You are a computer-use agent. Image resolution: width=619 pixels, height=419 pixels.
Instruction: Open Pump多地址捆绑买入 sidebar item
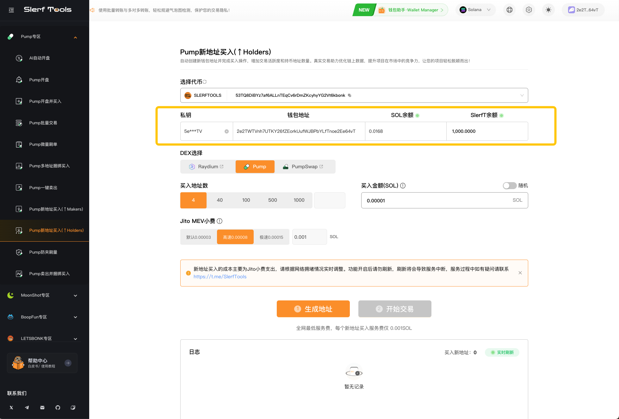44,166
